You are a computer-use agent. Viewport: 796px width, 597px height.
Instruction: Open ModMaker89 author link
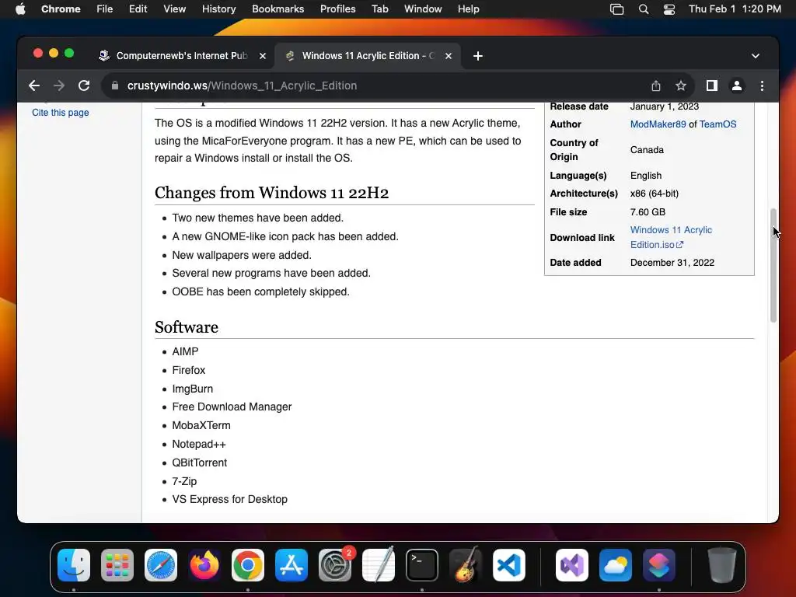[x=658, y=124]
